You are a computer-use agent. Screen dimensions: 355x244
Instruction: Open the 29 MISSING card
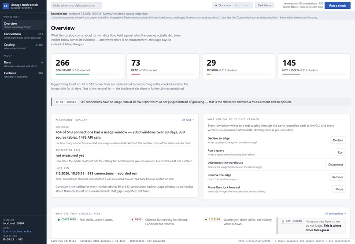click(238, 66)
